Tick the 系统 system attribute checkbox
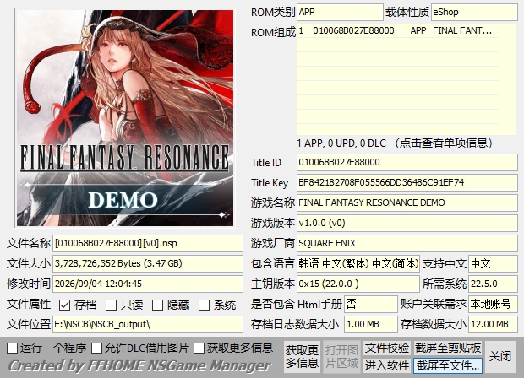Image resolution: width=524 pixels, height=378 pixels. [x=205, y=305]
